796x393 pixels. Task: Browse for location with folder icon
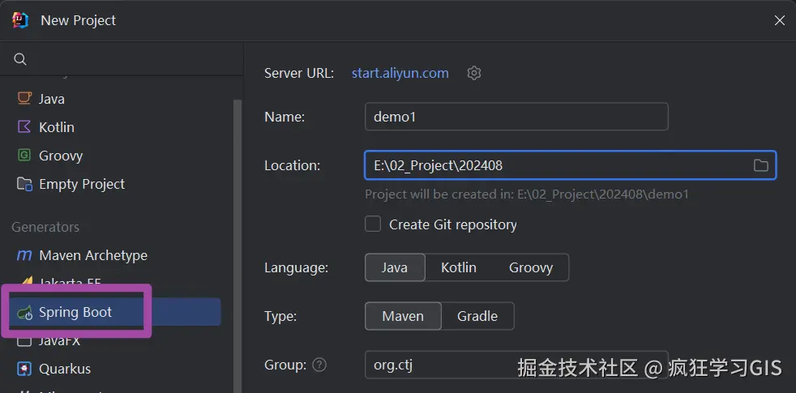click(x=760, y=165)
